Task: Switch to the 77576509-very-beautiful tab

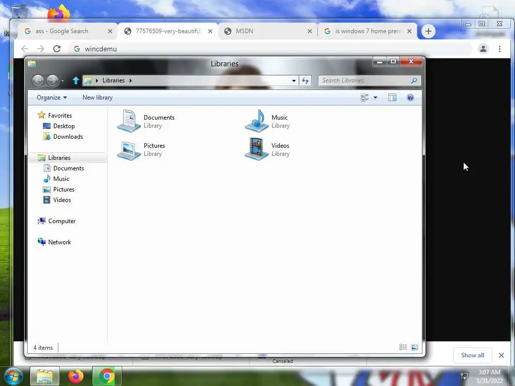Action: click(168, 31)
